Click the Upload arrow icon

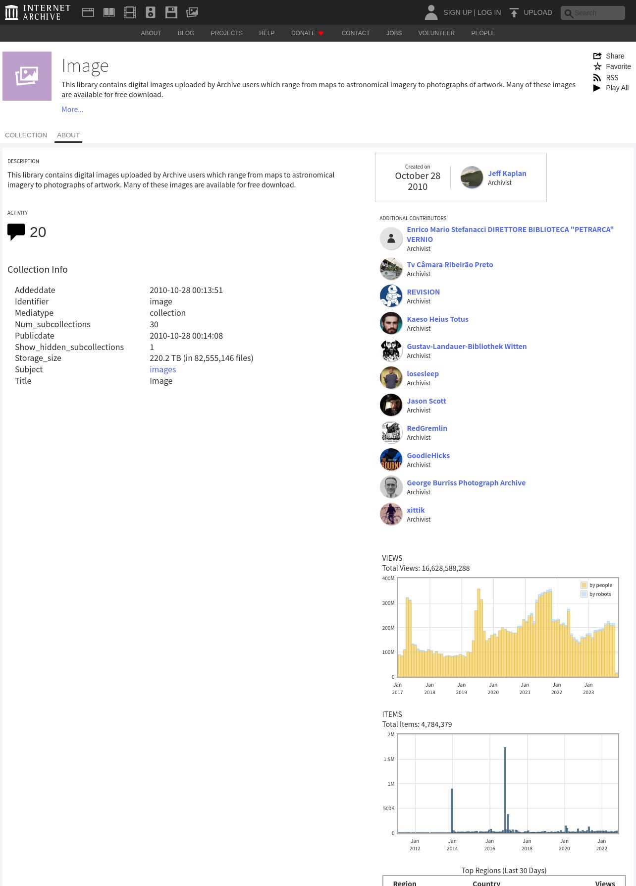[514, 12]
